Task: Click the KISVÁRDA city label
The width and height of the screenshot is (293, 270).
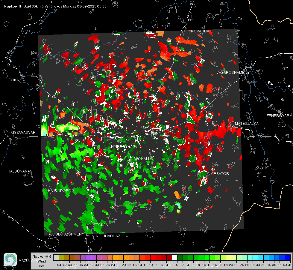Action: coord(200,31)
